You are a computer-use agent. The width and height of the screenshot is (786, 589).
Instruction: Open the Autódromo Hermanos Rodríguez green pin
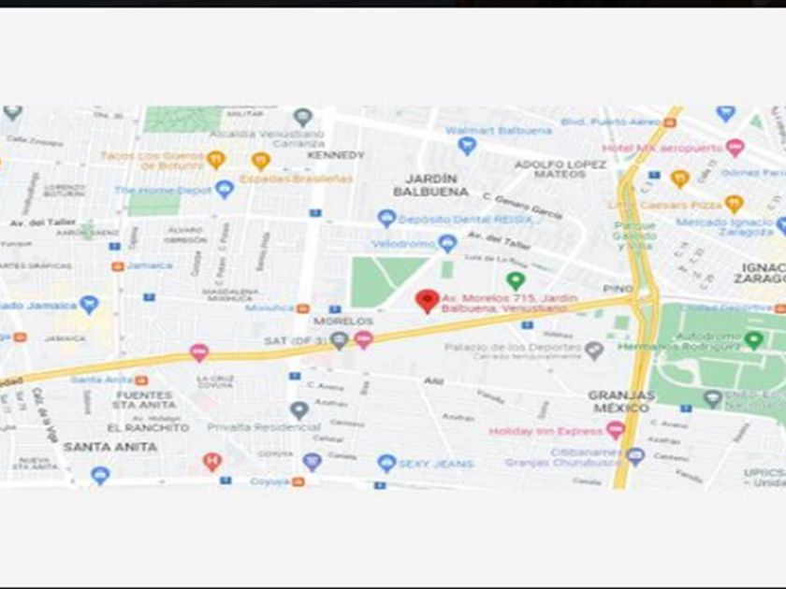click(753, 340)
